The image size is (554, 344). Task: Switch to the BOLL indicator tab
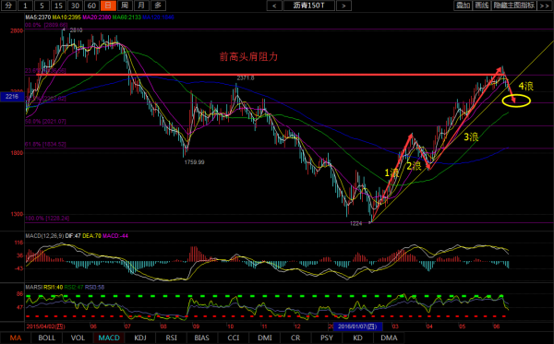(47, 338)
